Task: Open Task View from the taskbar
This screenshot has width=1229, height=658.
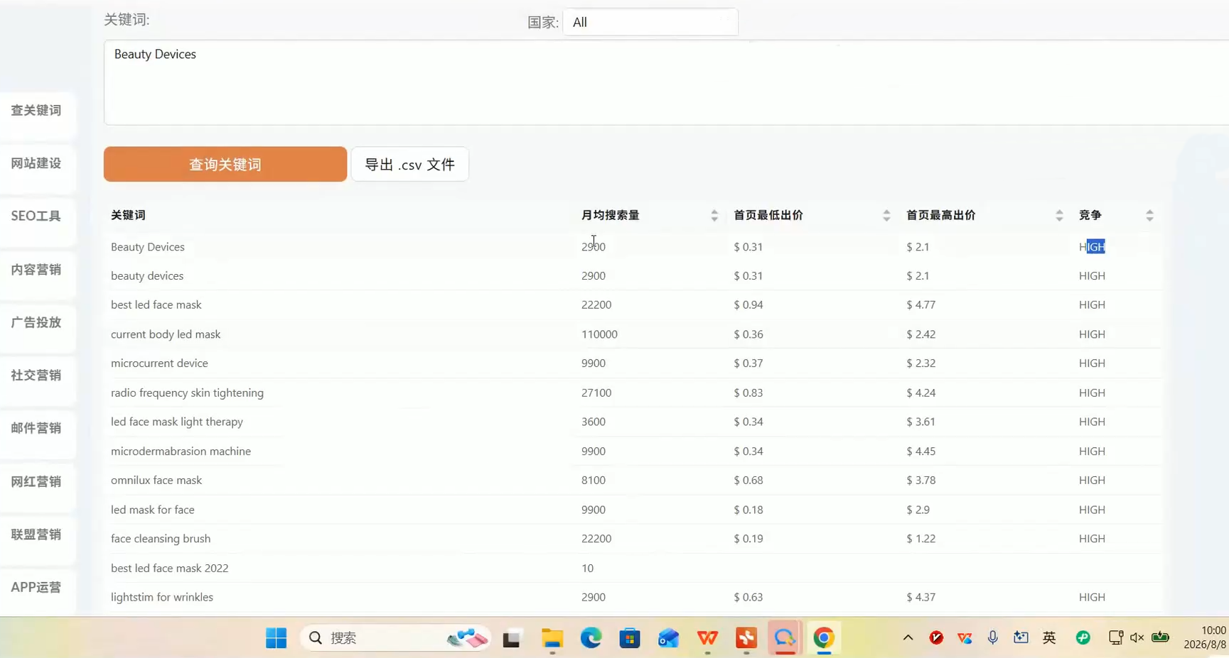Action: (511, 639)
